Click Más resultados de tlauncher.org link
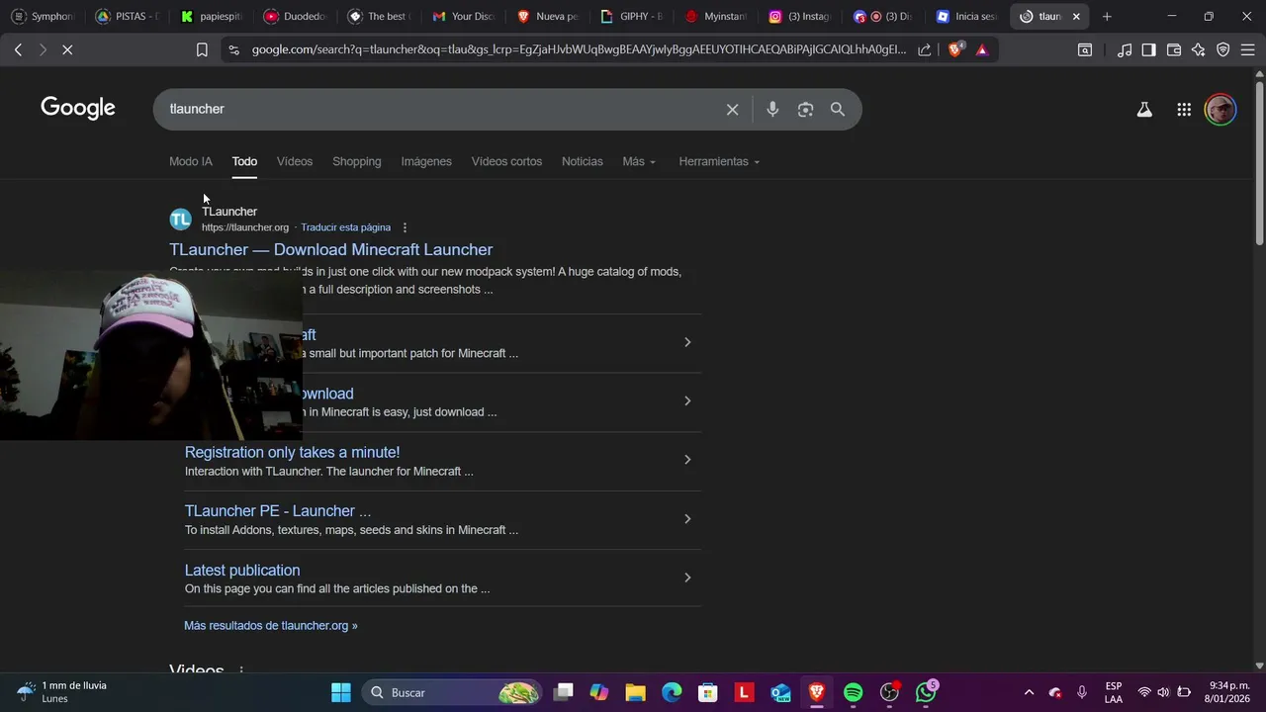Viewport: 1266px width, 712px height. pyautogui.click(x=270, y=626)
